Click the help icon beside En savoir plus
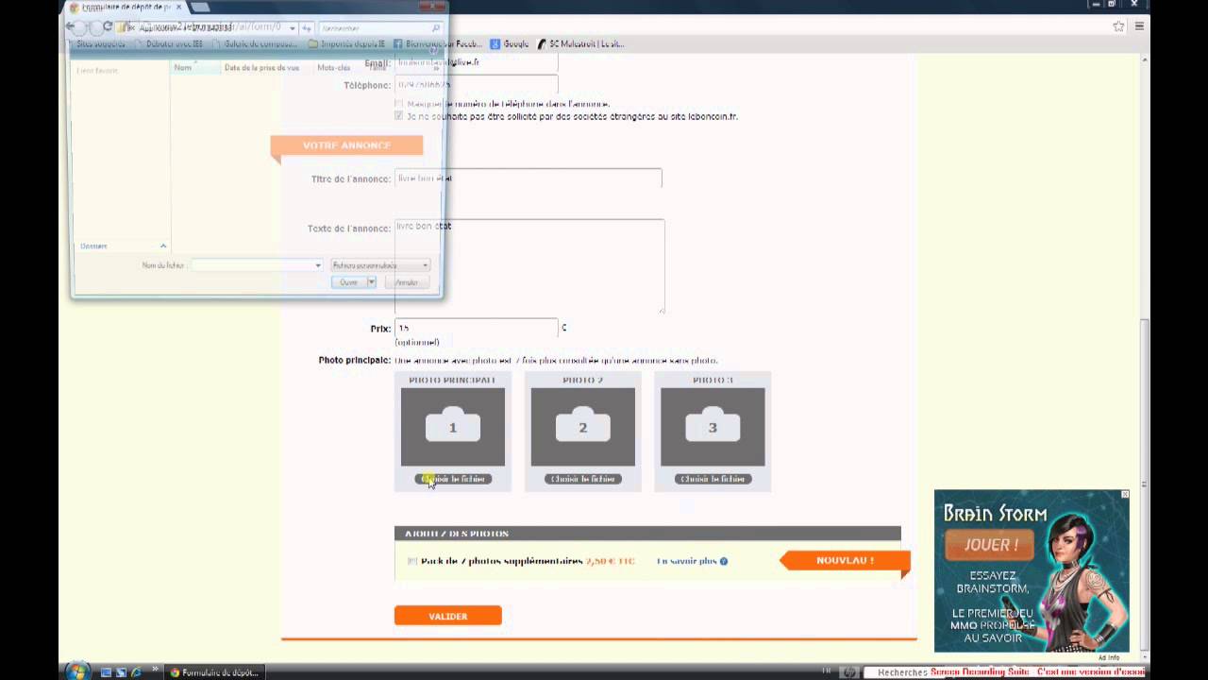The width and height of the screenshot is (1208, 680). click(724, 561)
